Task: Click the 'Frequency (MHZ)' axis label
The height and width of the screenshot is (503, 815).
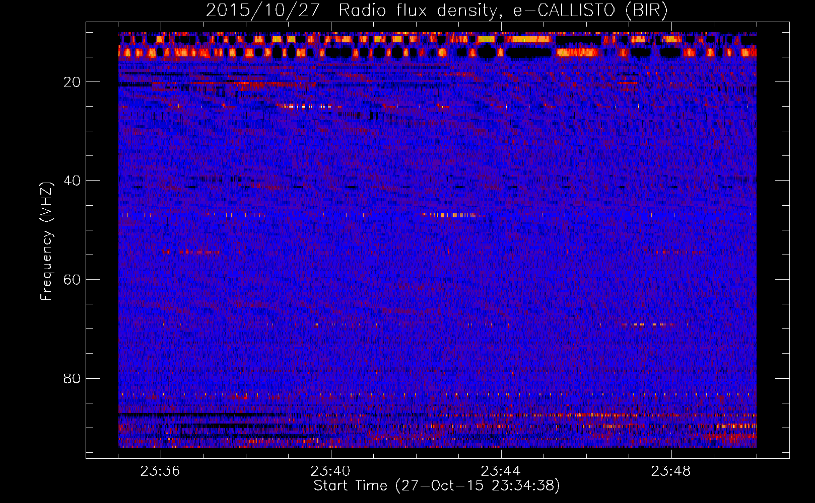Action: (x=46, y=241)
